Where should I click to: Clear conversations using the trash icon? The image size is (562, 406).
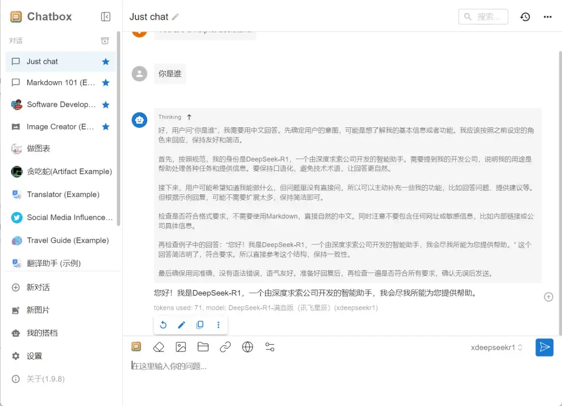point(105,41)
